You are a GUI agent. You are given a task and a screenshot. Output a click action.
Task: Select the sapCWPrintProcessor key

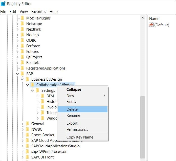(x=49, y=152)
